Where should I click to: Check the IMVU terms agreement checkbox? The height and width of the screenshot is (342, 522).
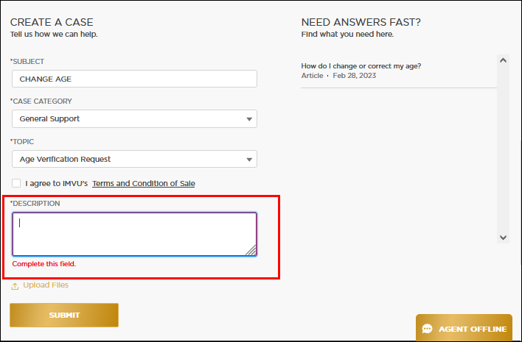point(16,183)
